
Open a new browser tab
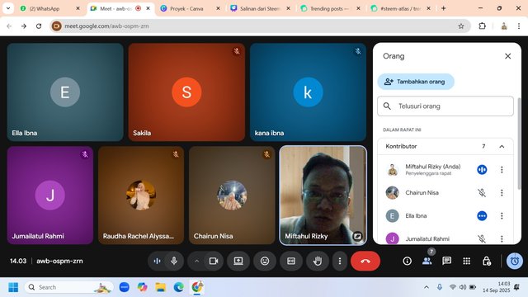coord(444,8)
